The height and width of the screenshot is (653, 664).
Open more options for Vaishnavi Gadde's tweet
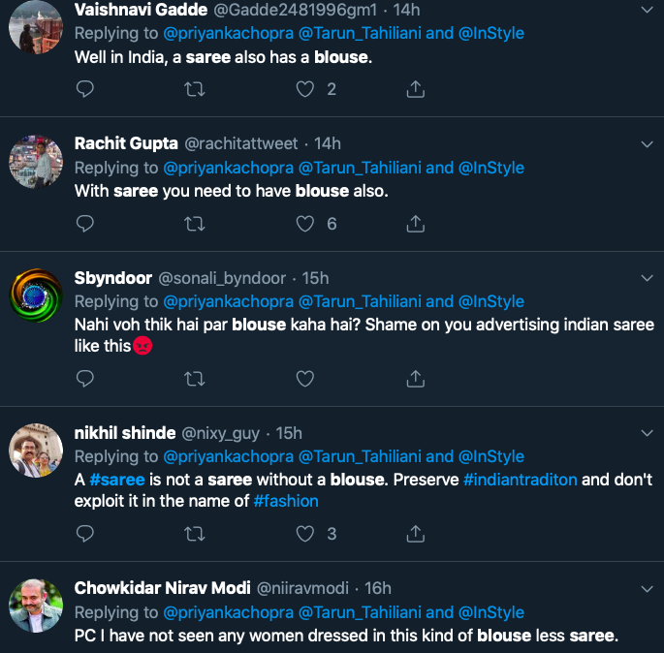coord(648,10)
